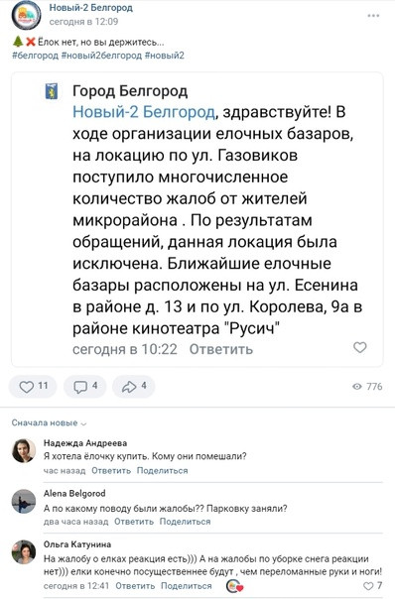Follow the #белгород hashtag

tap(35, 56)
